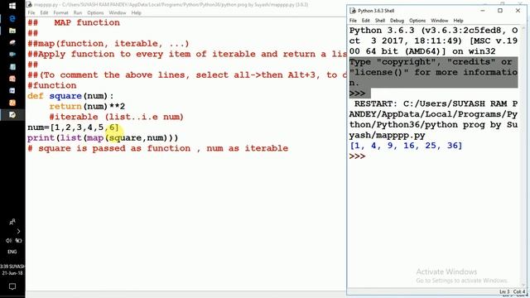The image size is (530, 298).
Task: Click the '# square is passed as function' comment
Action: click(158, 148)
